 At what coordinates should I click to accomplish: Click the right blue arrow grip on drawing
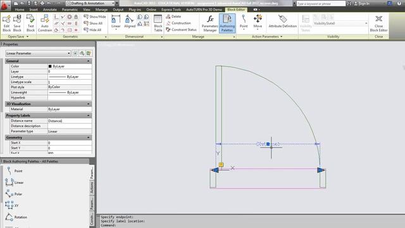click(x=321, y=170)
